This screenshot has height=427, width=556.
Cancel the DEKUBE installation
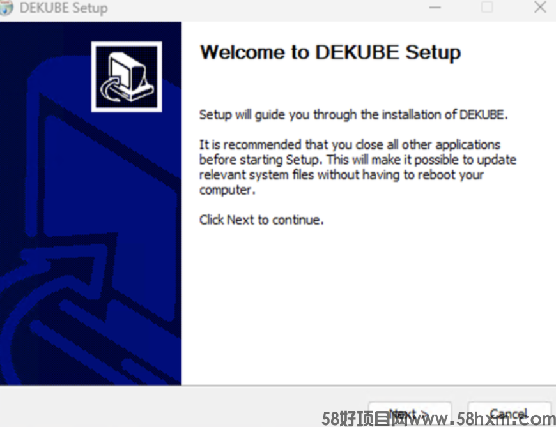(x=509, y=414)
